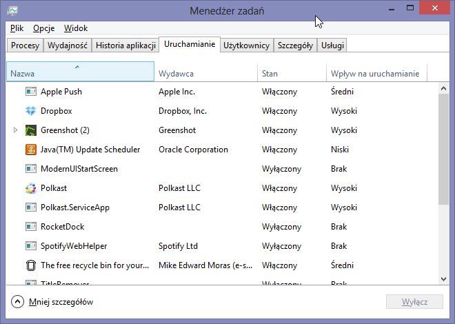Click the Niski impact value
The image size is (455, 324).
pos(340,150)
